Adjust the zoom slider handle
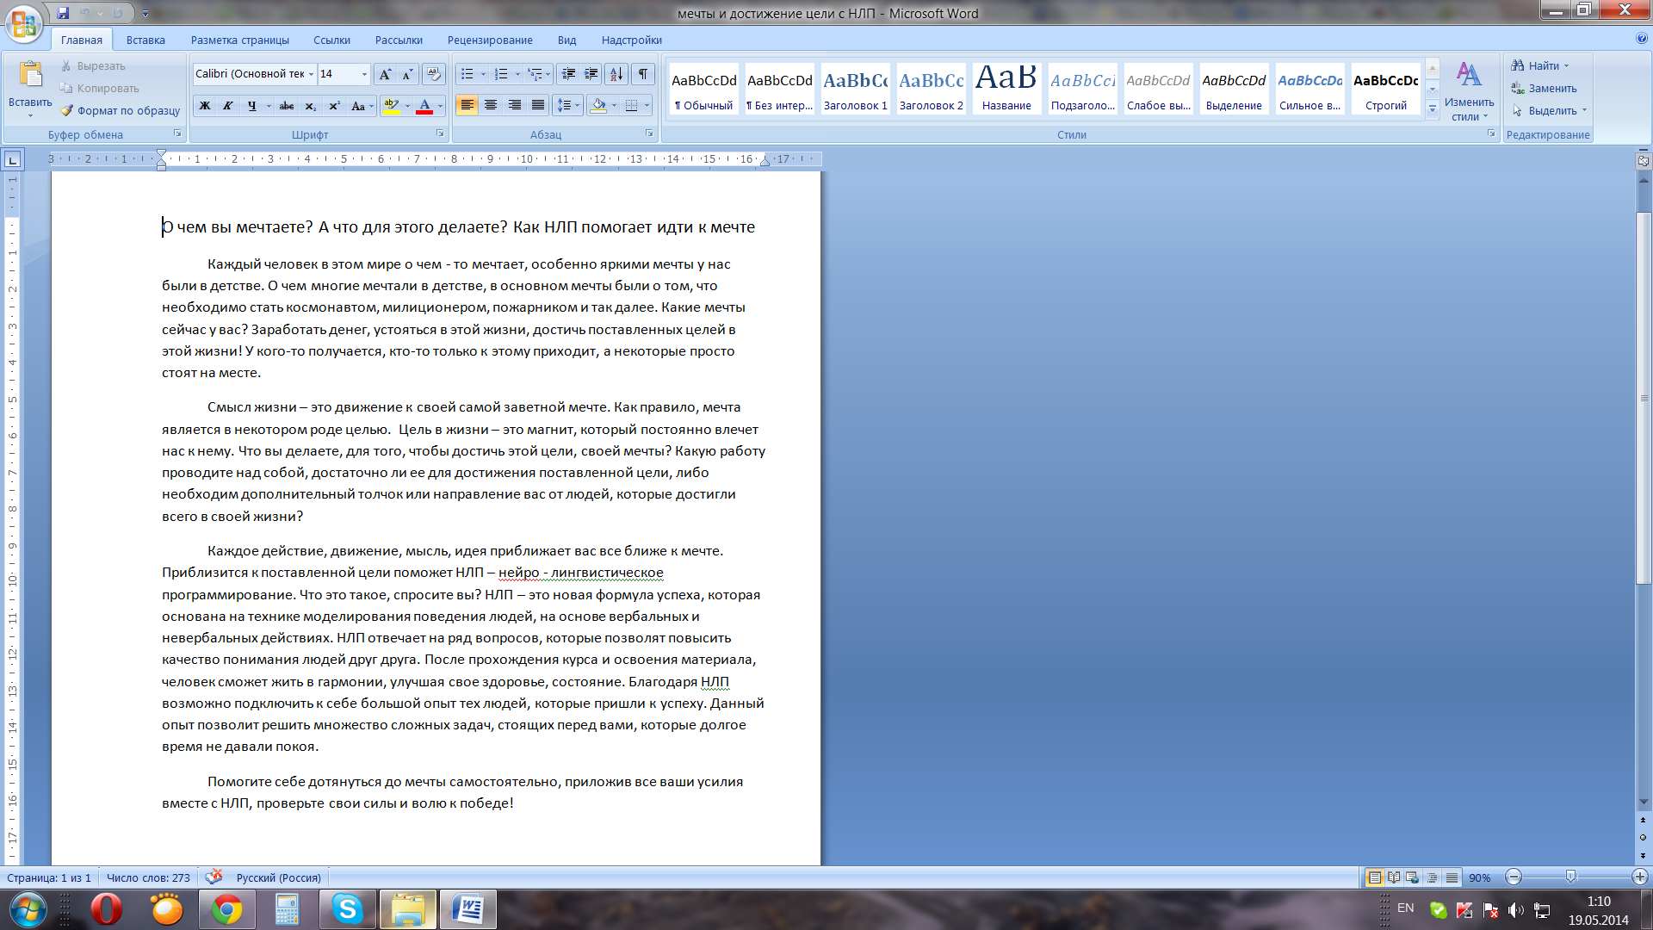This screenshot has width=1653, height=930. [1571, 877]
